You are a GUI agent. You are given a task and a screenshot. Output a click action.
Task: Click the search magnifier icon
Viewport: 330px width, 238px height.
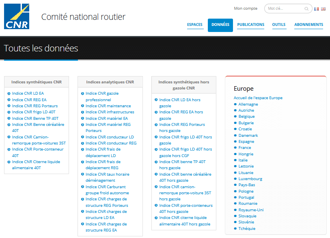(306, 8)
